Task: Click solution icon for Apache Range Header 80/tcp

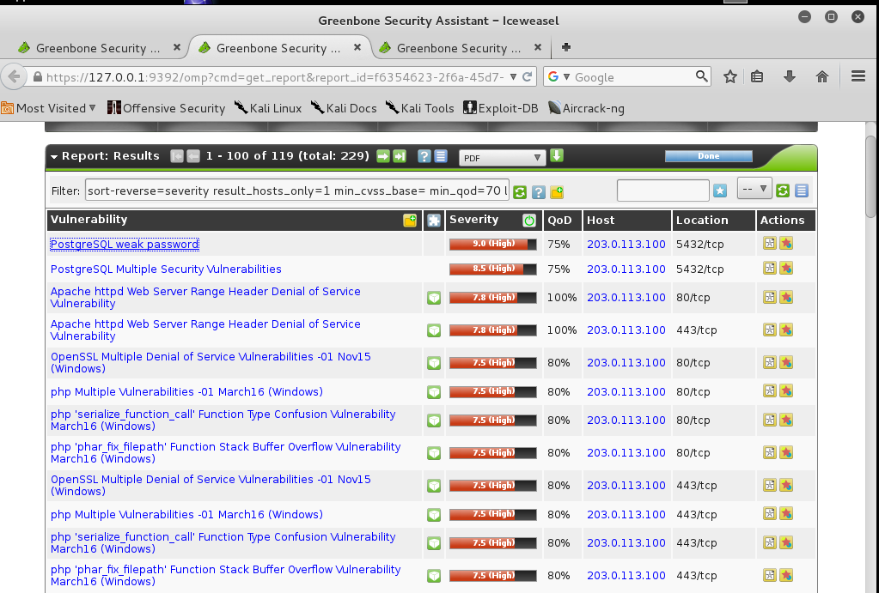Action: point(434,298)
